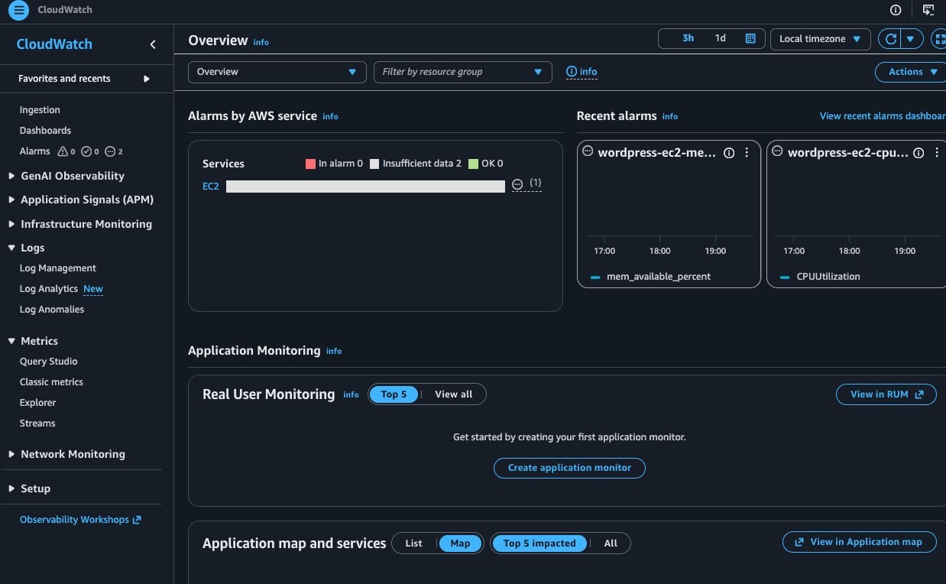The width and height of the screenshot is (946, 584).
Task: Click the EC2 insufficient data bar
Action: [x=365, y=186]
